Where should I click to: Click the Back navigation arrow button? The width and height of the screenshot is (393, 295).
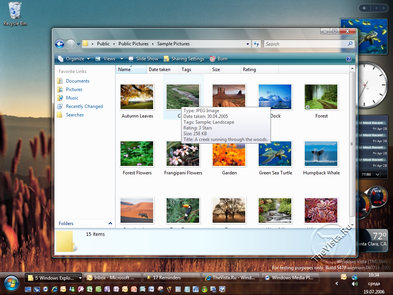(x=59, y=44)
